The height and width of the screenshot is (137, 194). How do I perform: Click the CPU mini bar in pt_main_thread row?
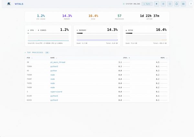click(x=126, y=62)
